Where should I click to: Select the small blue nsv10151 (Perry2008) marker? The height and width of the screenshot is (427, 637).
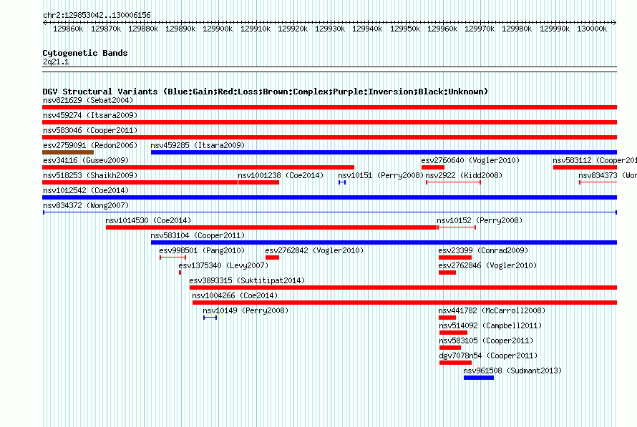[342, 182]
